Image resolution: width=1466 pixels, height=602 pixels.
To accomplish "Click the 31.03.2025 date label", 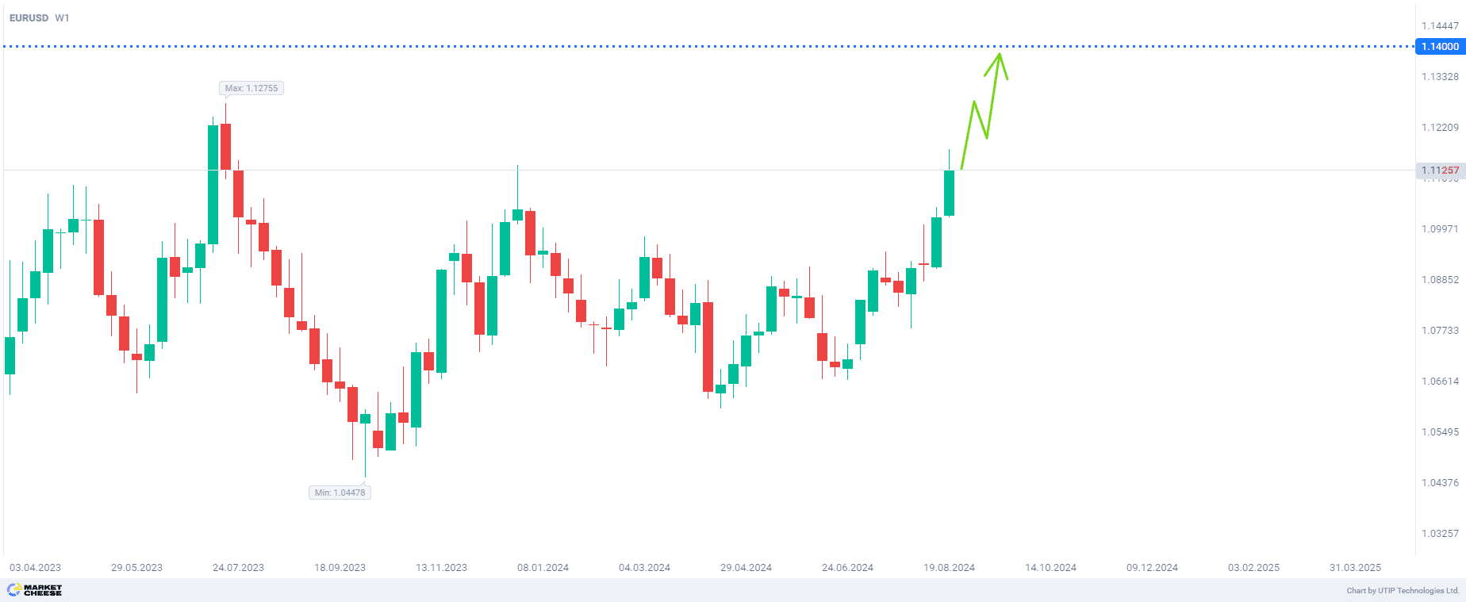I will [x=1355, y=567].
